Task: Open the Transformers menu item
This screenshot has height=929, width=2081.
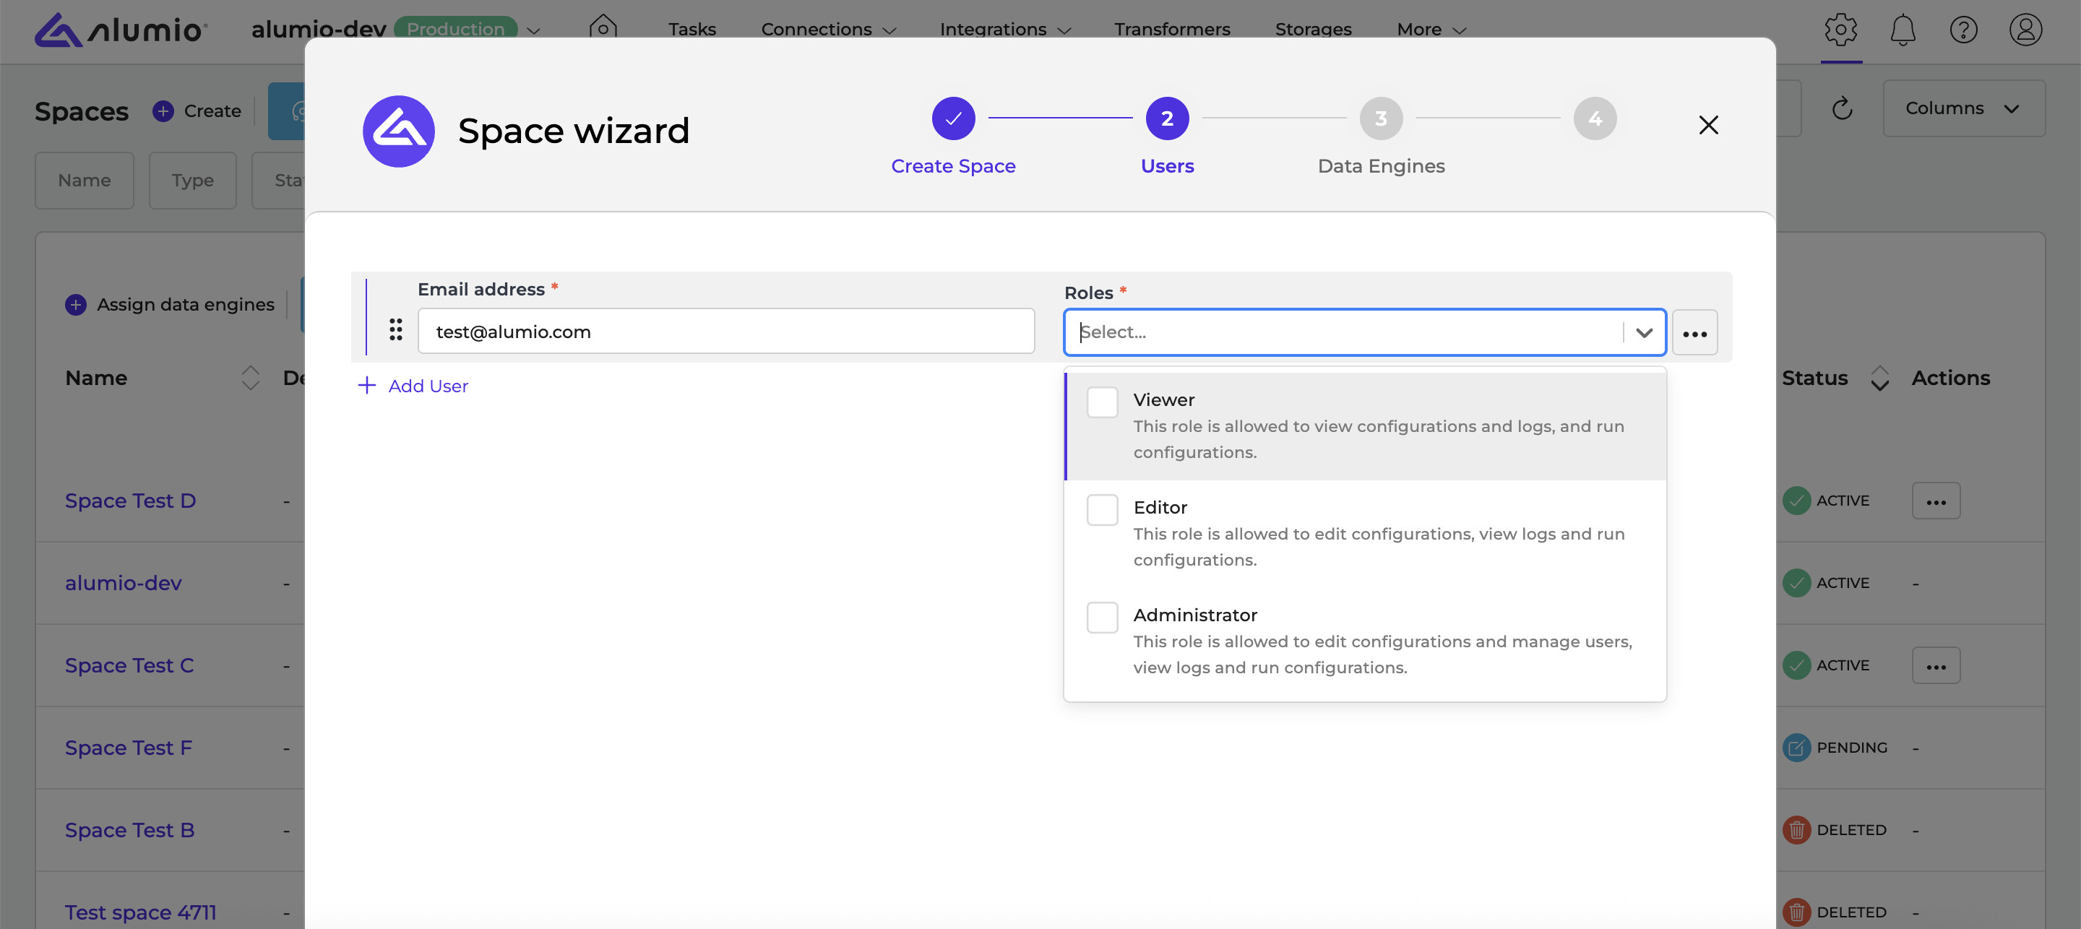Action: point(1171,30)
